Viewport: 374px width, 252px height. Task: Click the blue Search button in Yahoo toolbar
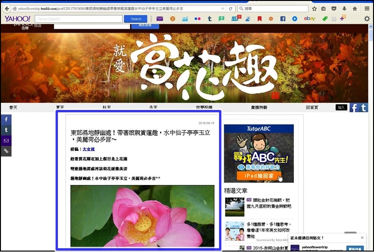136,19
